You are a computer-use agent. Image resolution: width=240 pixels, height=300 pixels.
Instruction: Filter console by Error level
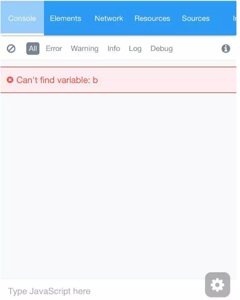tap(54, 48)
